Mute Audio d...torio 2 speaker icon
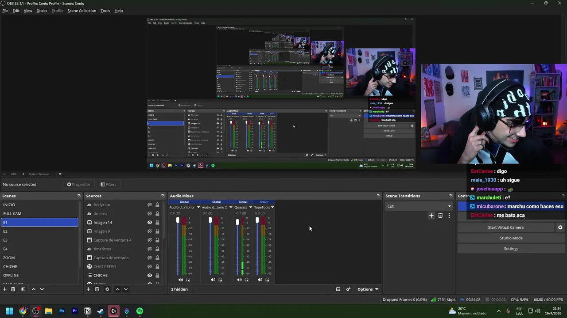 point(213,280)
